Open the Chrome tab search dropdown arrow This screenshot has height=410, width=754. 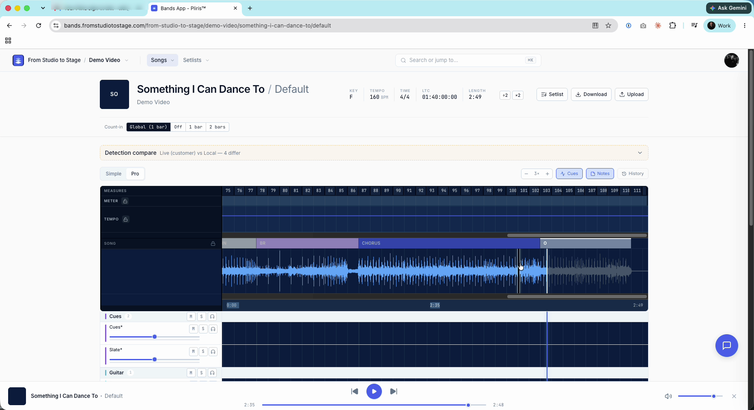43,8
